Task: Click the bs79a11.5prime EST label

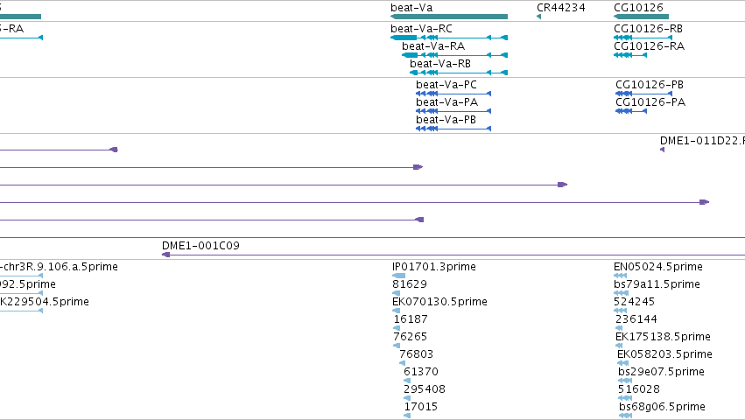Action: pyautogui.click(x=657, y=284)
